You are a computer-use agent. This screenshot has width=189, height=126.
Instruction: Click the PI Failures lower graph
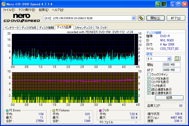point(75,88)
